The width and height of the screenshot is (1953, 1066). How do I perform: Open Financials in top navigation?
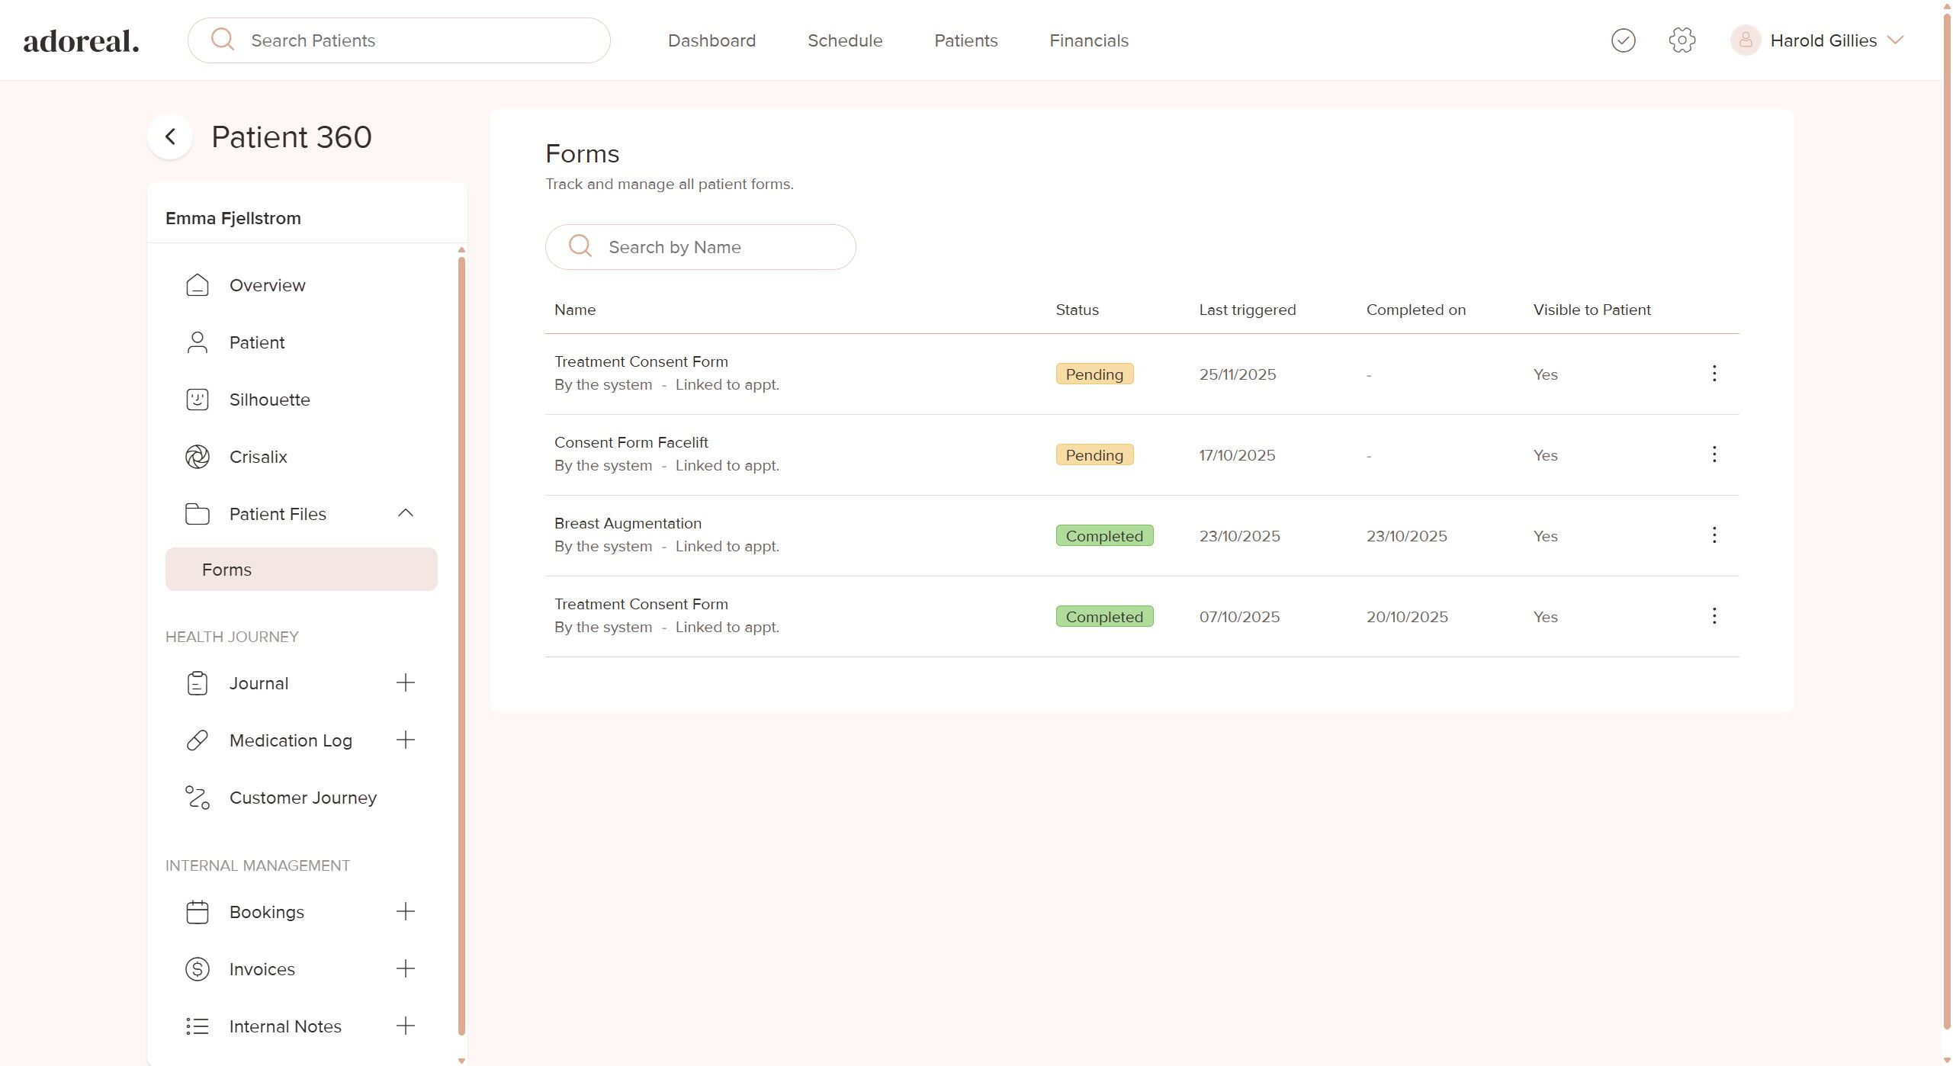point(1088,40)
